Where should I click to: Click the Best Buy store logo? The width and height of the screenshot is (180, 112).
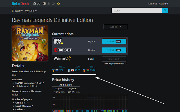58,41
